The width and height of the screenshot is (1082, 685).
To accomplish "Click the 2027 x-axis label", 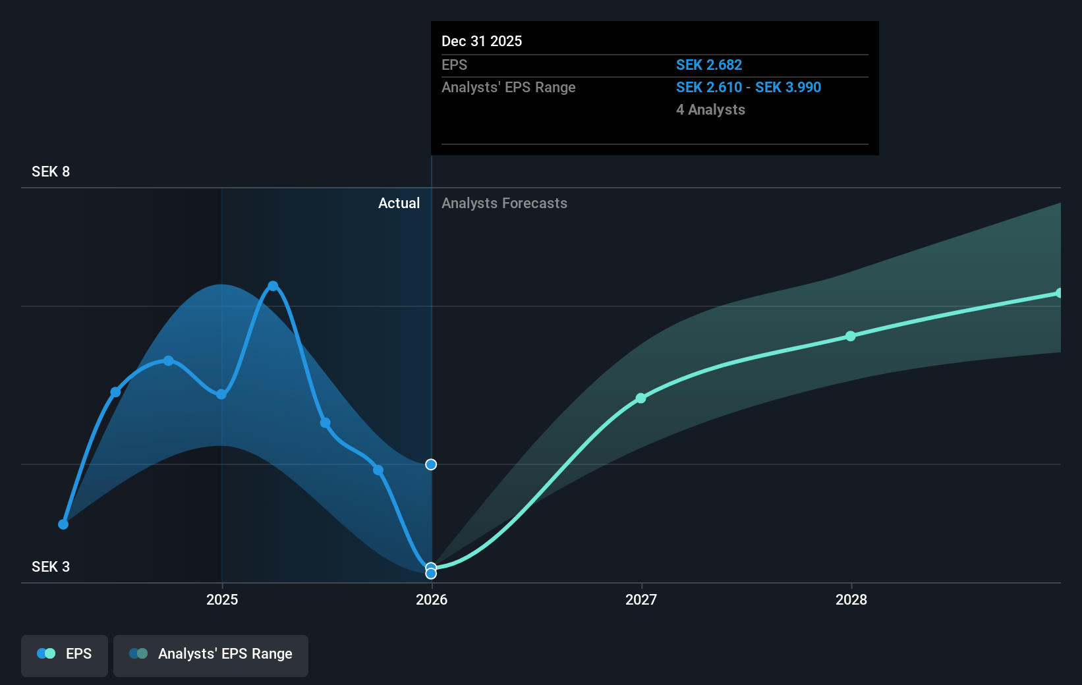I will tap(641, 599).
